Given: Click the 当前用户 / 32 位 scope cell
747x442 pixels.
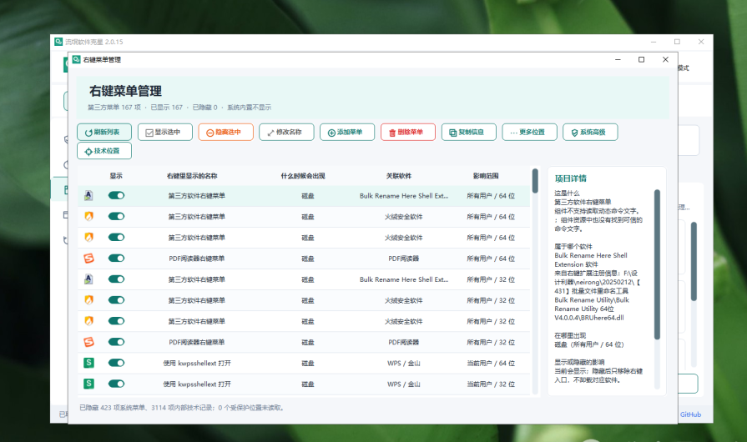Looking at the screenshot, I should (491, 384).
